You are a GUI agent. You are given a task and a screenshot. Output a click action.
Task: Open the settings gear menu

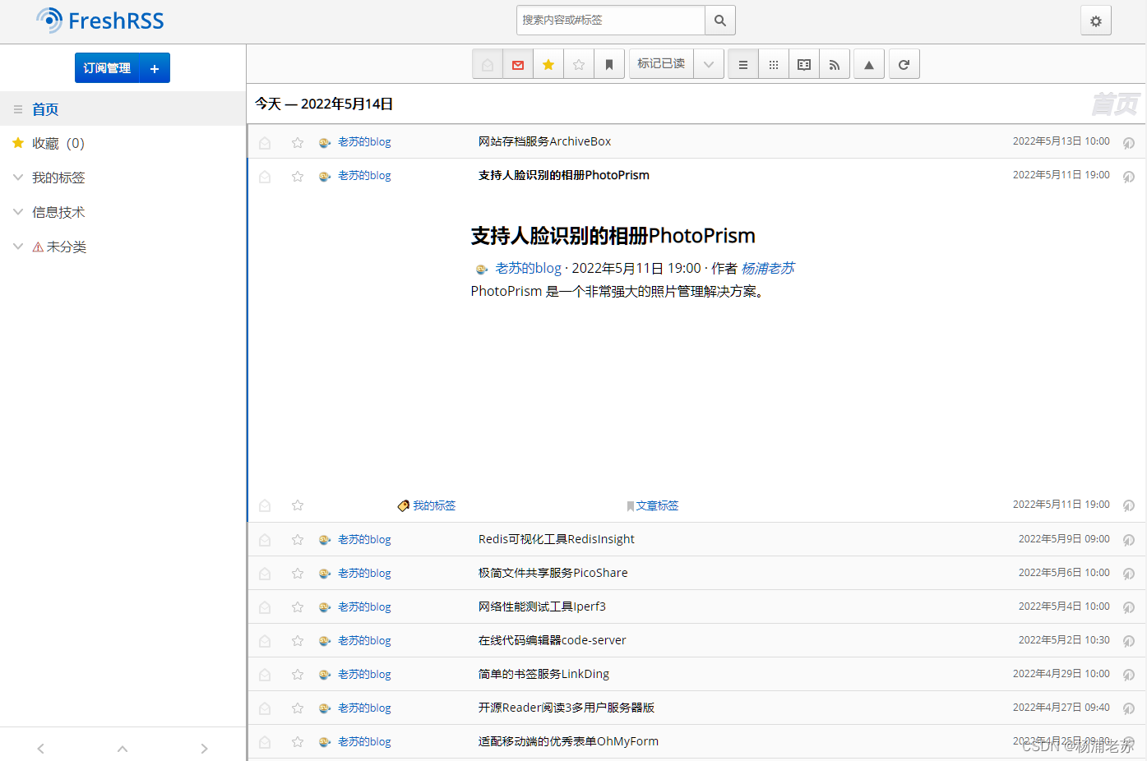point(1095,21)
